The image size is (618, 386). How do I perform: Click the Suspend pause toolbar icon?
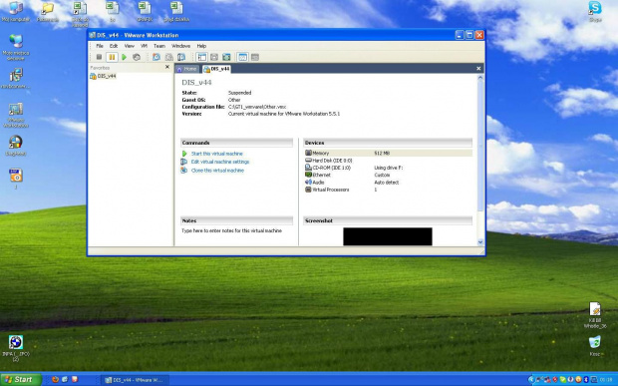click(x=112, y=57)
